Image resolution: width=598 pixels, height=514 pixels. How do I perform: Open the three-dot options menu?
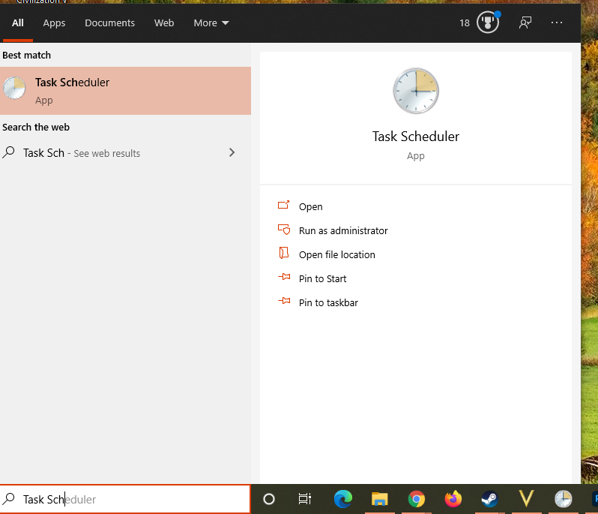tap(557, 23)
